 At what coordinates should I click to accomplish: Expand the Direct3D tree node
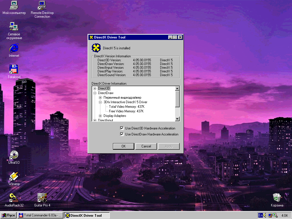click(95, 88)
